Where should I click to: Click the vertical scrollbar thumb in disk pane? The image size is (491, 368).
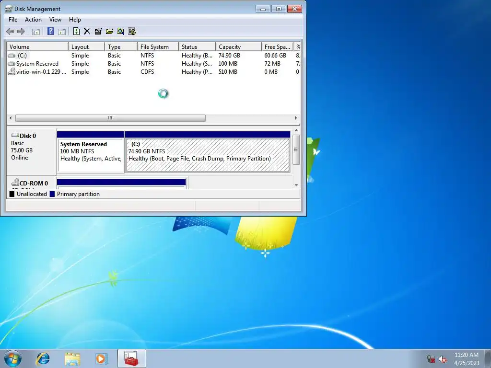tap(296, 149)
